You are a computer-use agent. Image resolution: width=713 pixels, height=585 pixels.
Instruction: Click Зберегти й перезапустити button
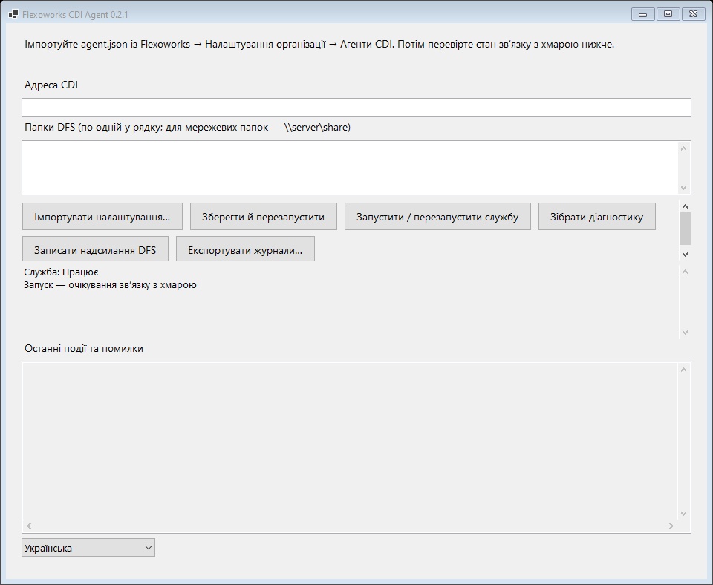pyautogui.click(x=263, y=216)
